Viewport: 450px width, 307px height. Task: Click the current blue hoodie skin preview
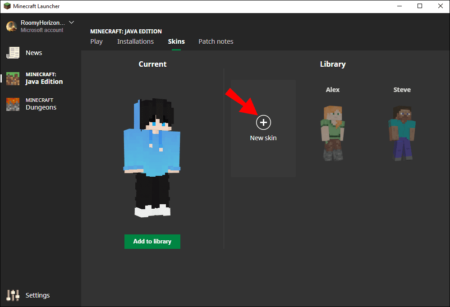click(x=152, y=158)
